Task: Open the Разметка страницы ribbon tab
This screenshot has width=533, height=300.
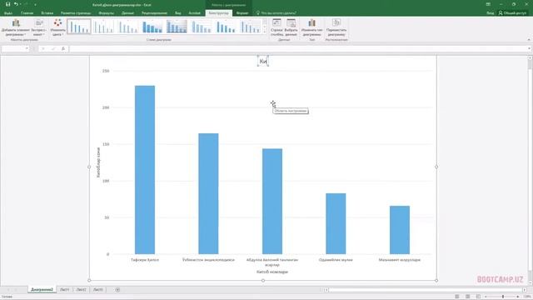Action: pyautogui.click(x=76, y=13)
